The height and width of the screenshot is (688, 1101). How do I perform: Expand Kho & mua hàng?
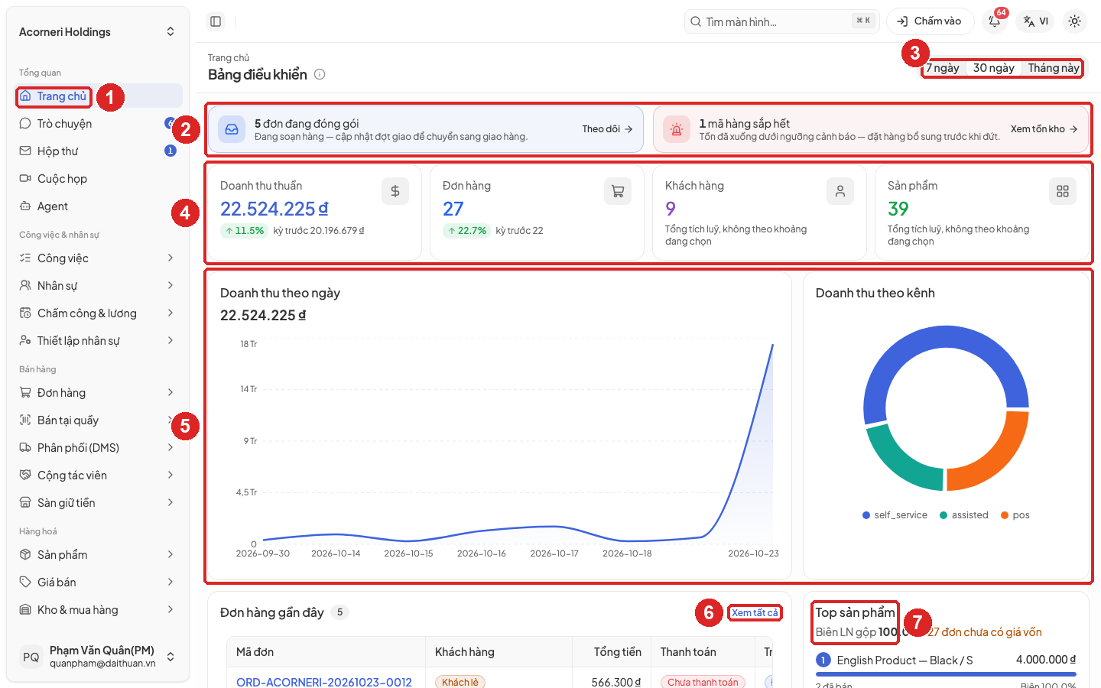pyautogui.click(x=98, y=609)
